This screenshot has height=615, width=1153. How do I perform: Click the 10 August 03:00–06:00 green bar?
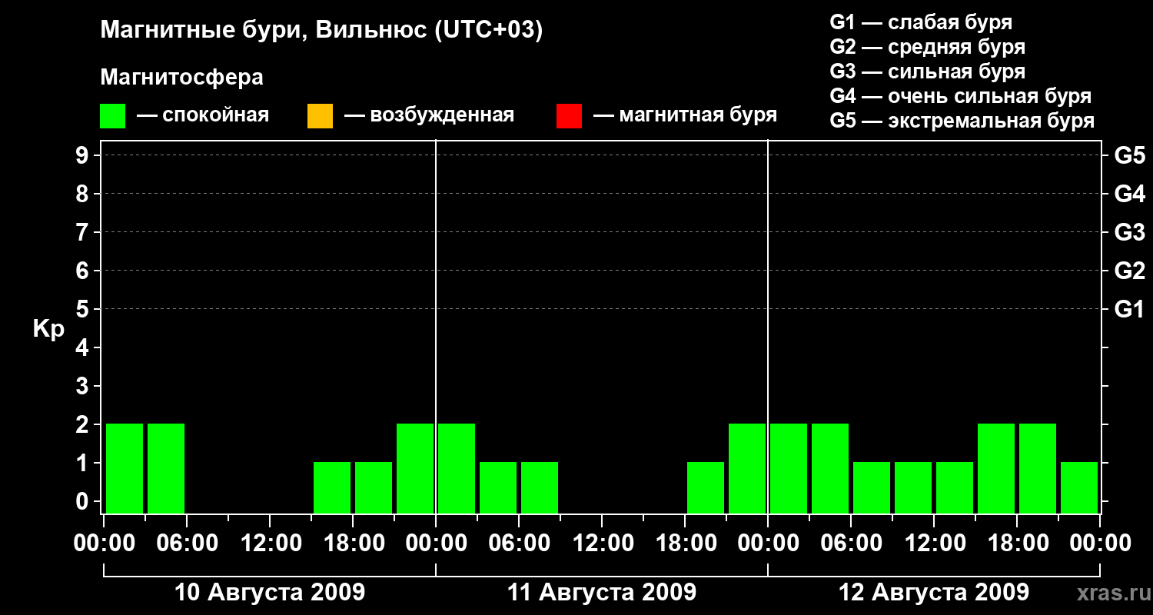(x=166, y=468)
